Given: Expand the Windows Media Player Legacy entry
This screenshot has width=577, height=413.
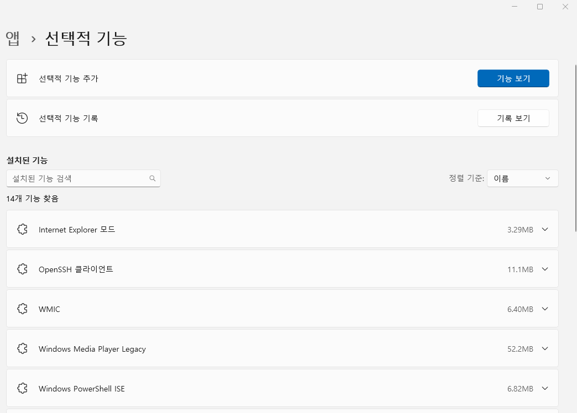Looking at the screenshot, I should click(x=545, y=348).
